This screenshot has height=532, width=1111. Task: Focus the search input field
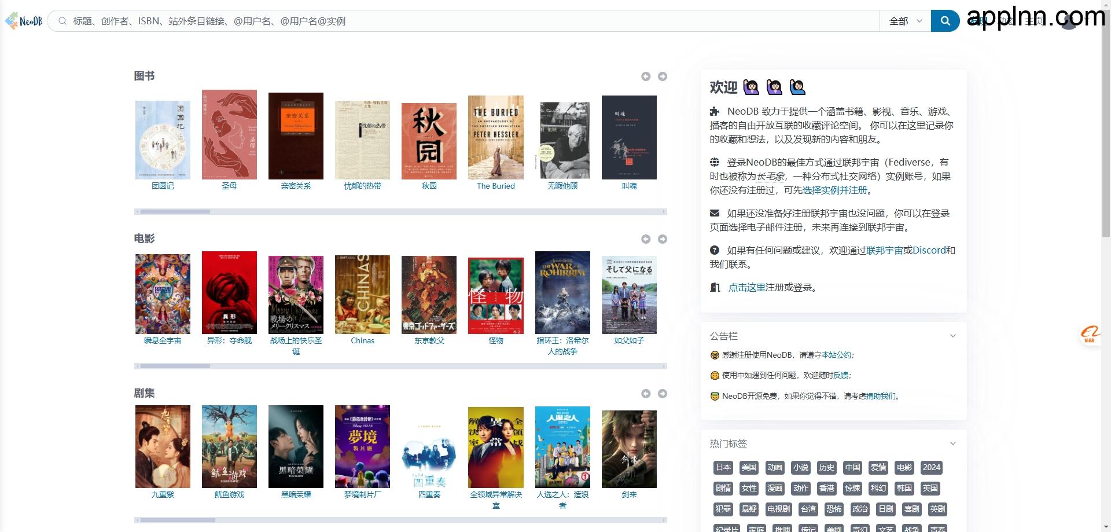463,21
